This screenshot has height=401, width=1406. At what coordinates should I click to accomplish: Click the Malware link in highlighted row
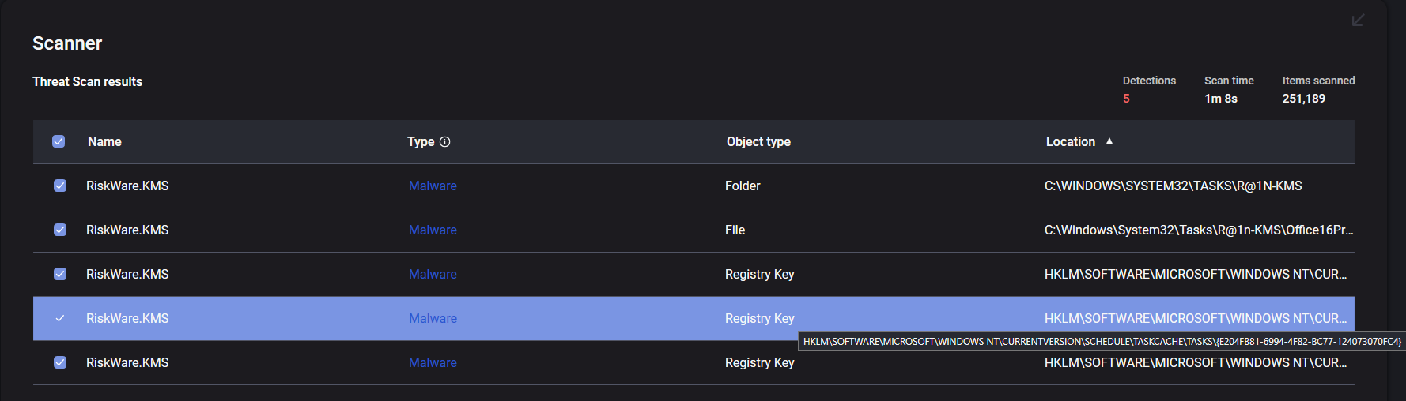[x=433, y=319]
